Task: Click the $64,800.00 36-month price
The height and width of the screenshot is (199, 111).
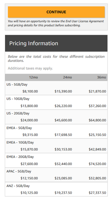Action: 97,120
